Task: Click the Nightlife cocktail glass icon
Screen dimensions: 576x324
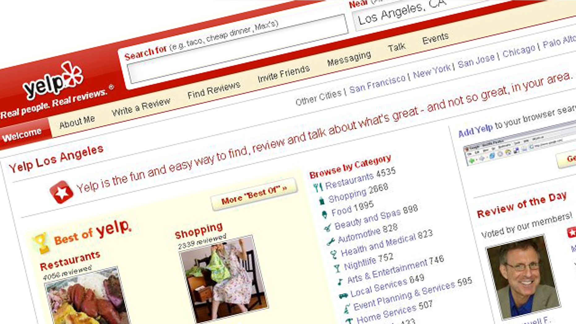Action: [337, 268]
